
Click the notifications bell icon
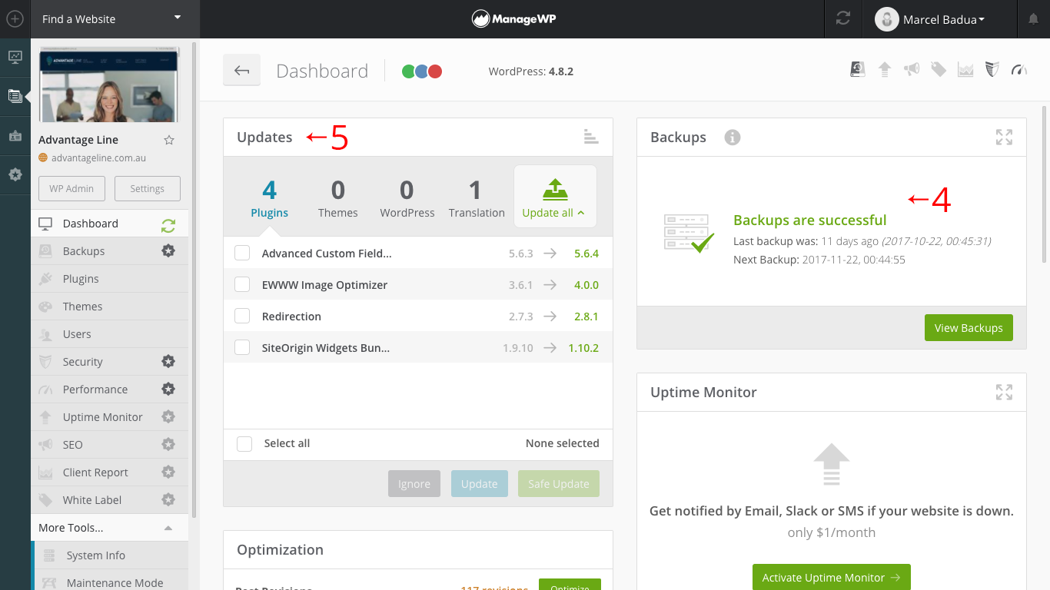point(1033,19)
